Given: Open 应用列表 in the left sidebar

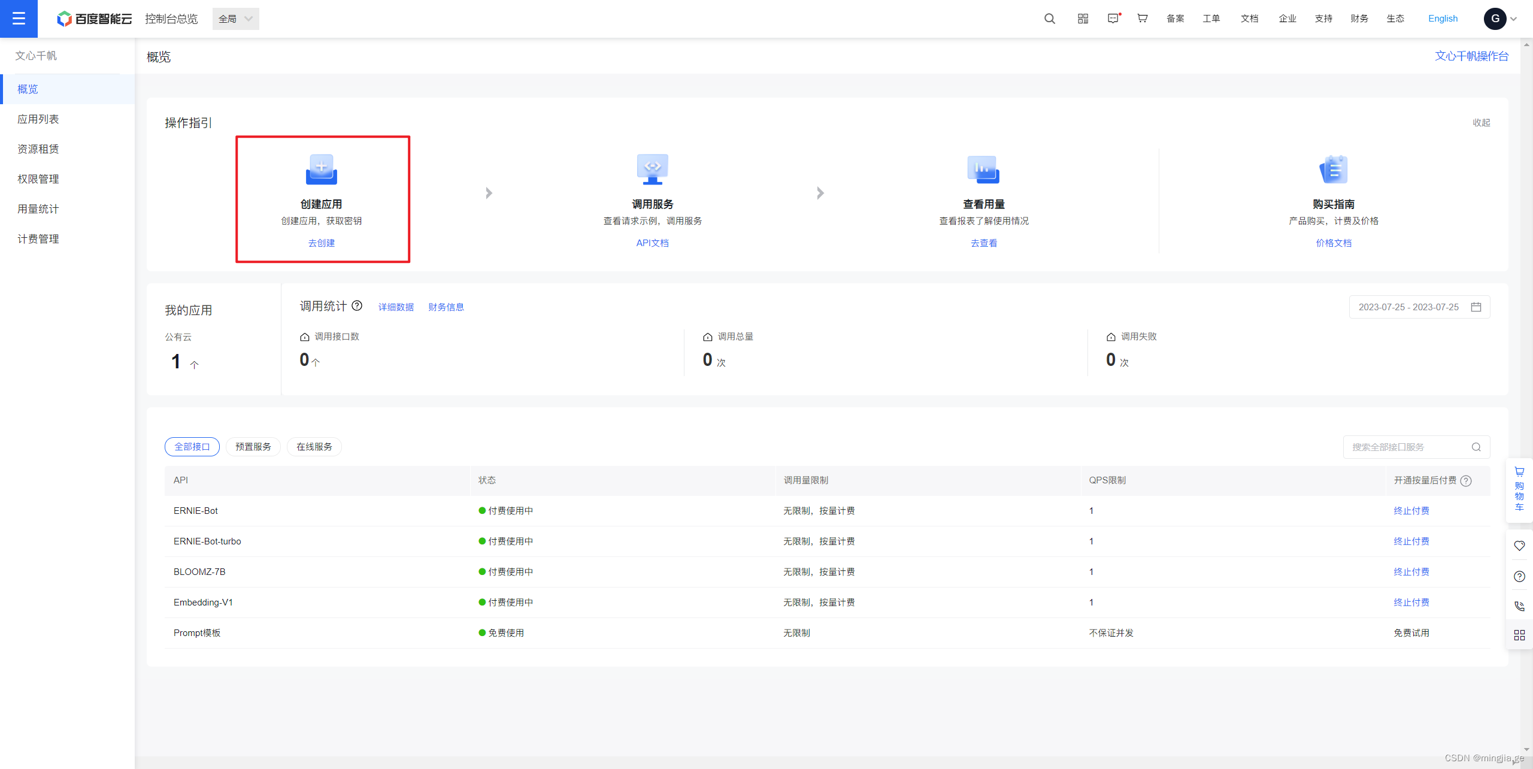Looking at the screenshot, I should coord(38,119).
